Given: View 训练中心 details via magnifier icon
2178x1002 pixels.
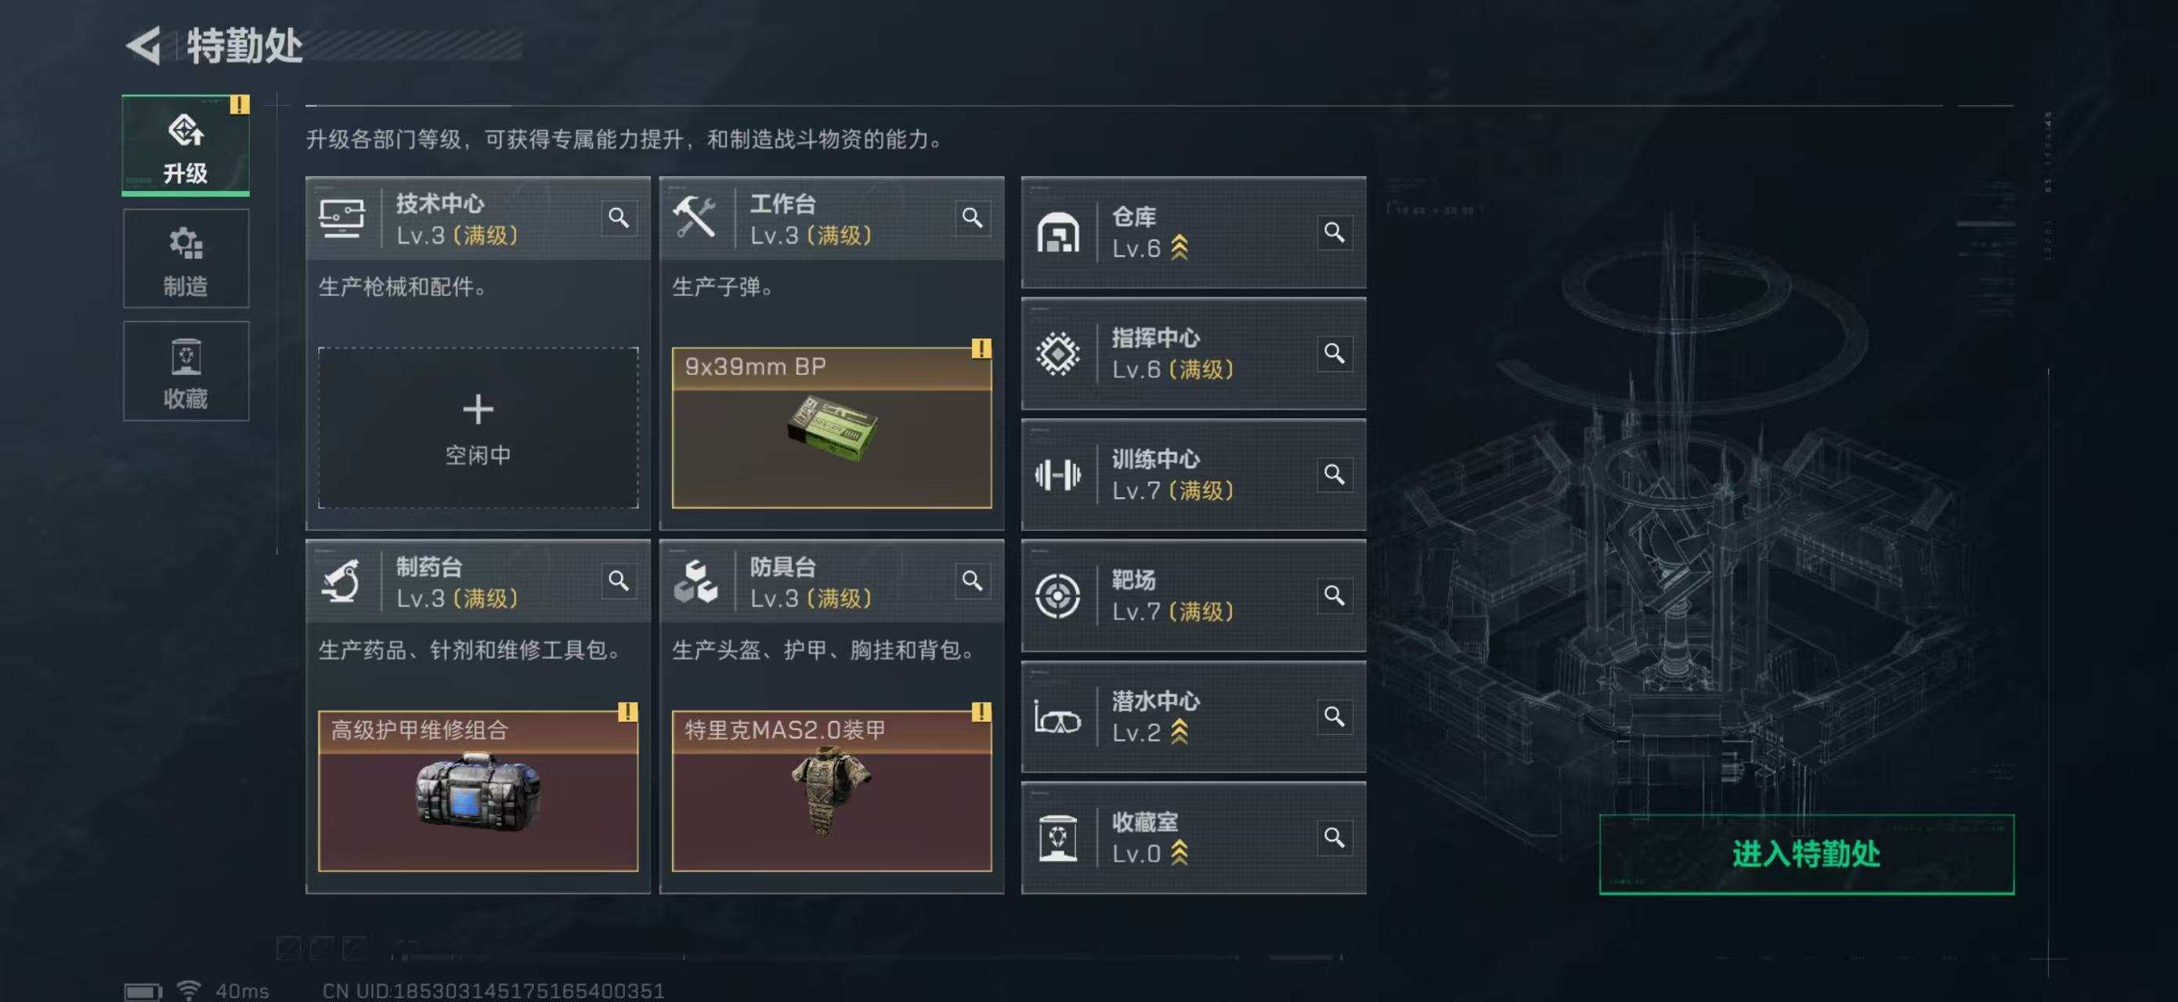Looking at the screenshot, I should pyautogui.click(x=1335, y=474).
